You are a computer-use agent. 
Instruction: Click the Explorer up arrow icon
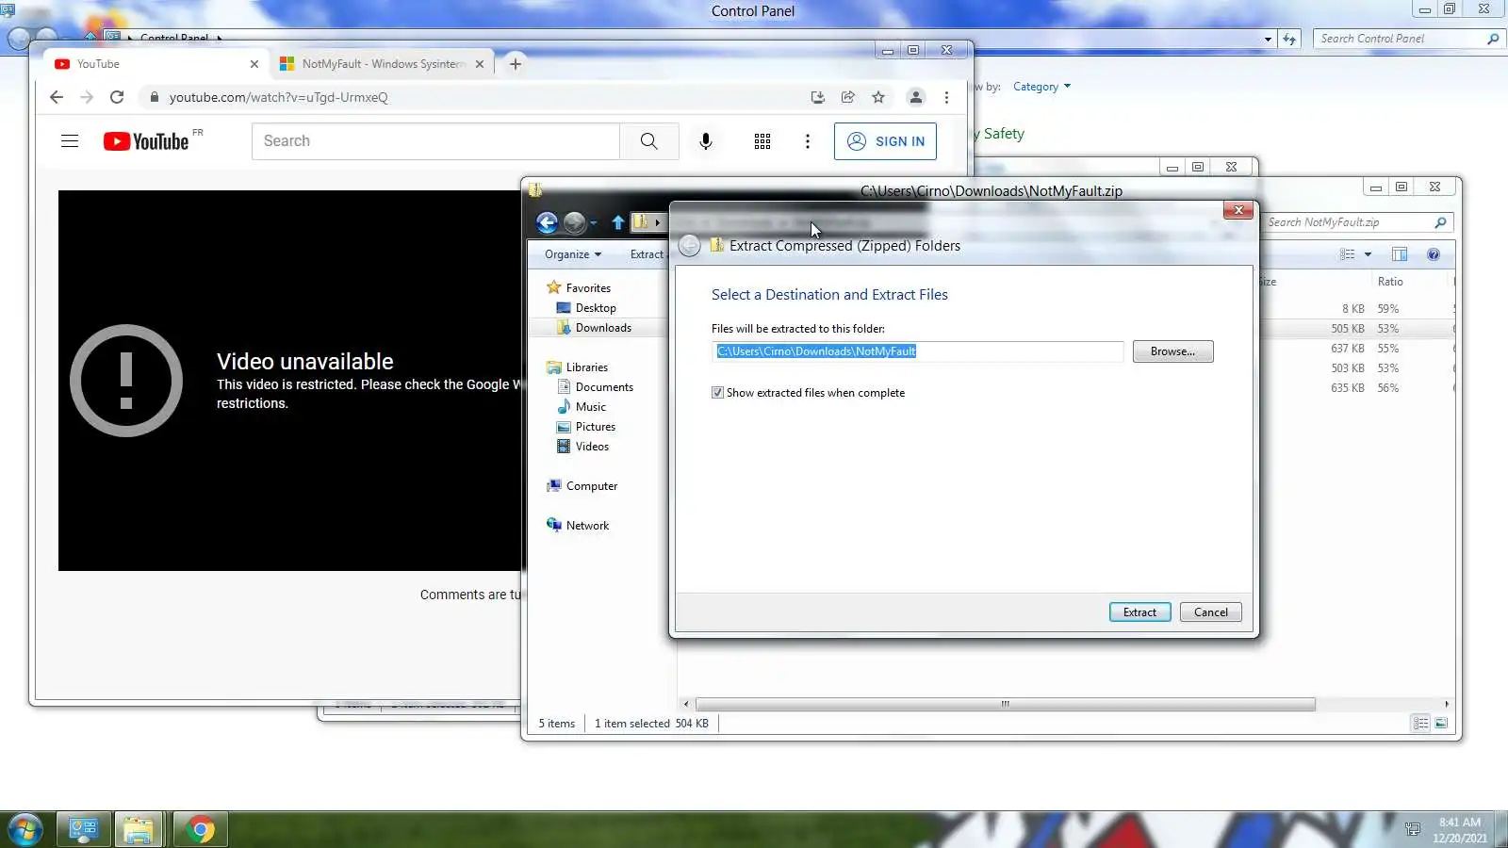coord(618,222)
